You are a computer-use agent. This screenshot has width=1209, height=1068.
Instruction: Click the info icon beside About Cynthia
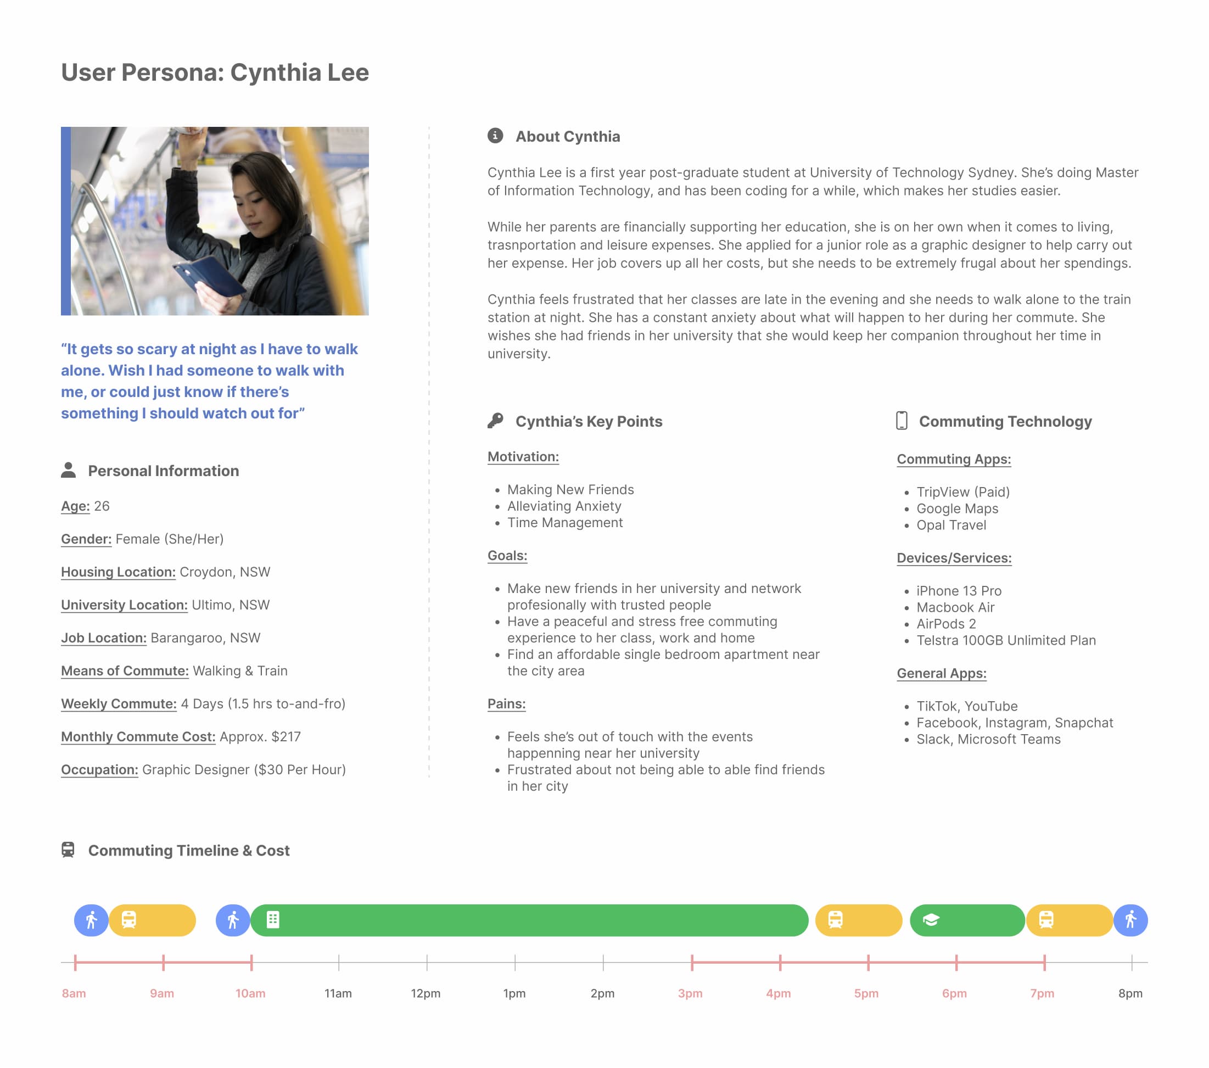point(495,136)
